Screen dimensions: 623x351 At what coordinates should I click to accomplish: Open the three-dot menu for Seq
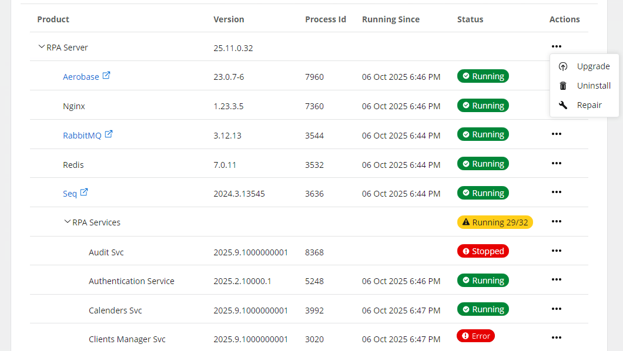click(x=556, y=192)
